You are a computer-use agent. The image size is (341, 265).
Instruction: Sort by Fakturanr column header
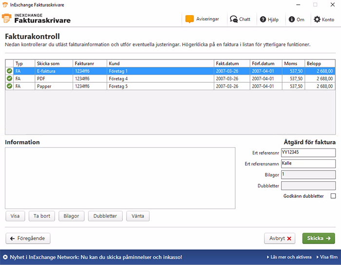(90, 63)
